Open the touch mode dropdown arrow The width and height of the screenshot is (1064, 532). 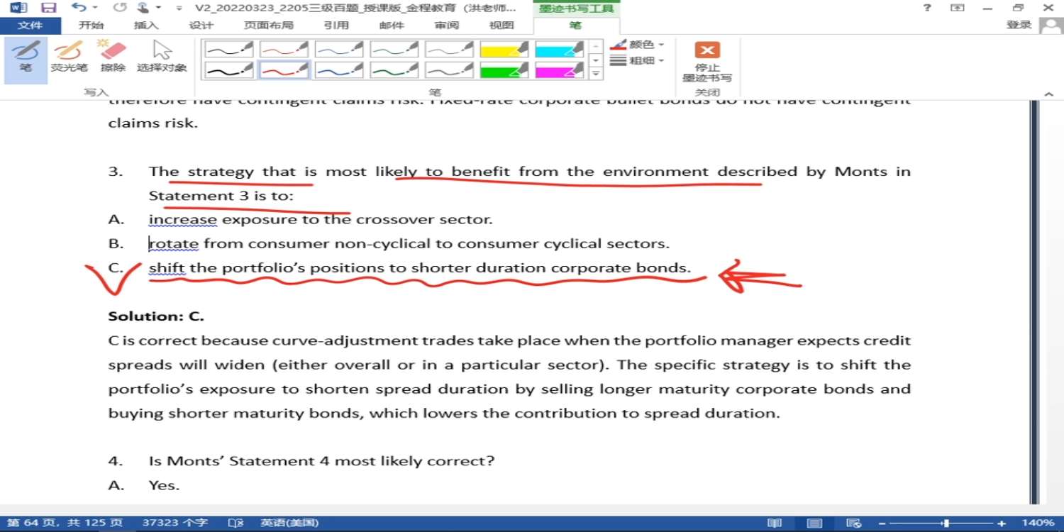click(x=158, y=8)
